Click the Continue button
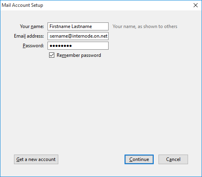The image size is (202, 177). tap(139, 159)
